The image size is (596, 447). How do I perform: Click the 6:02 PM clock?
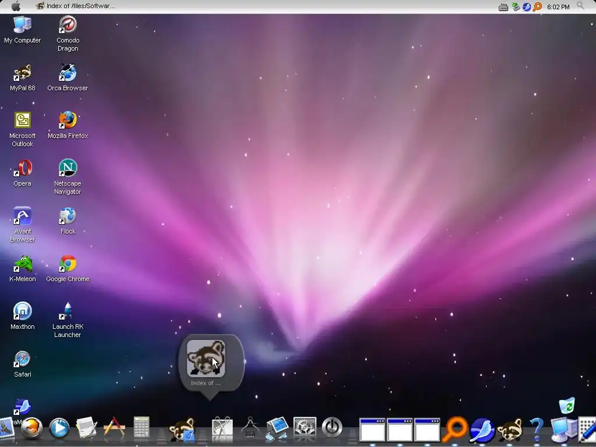[558, 7]
